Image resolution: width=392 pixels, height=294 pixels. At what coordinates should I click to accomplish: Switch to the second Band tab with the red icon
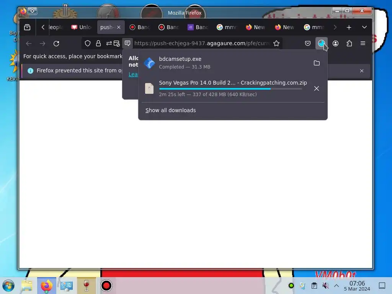tap(169, 27)
